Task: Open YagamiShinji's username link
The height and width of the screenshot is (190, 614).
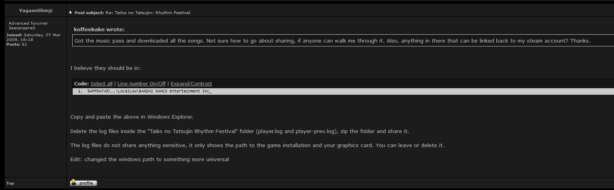Action: 36,11
